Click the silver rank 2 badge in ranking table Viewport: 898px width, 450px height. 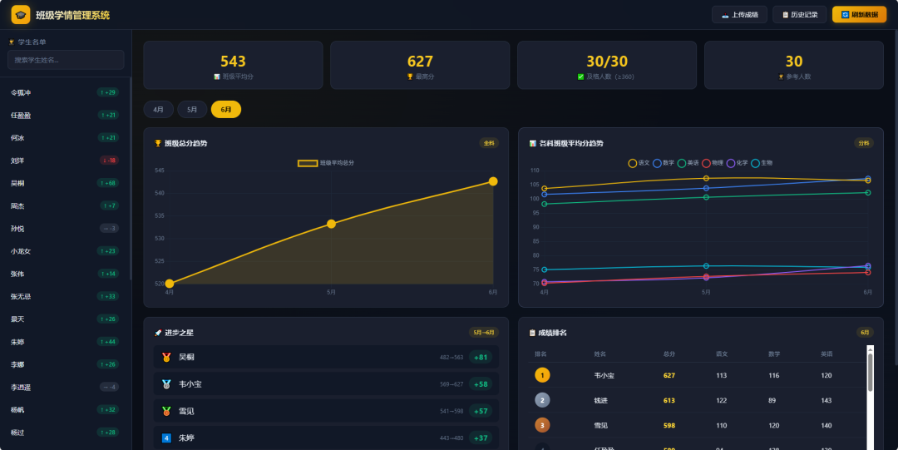(542, 400)
